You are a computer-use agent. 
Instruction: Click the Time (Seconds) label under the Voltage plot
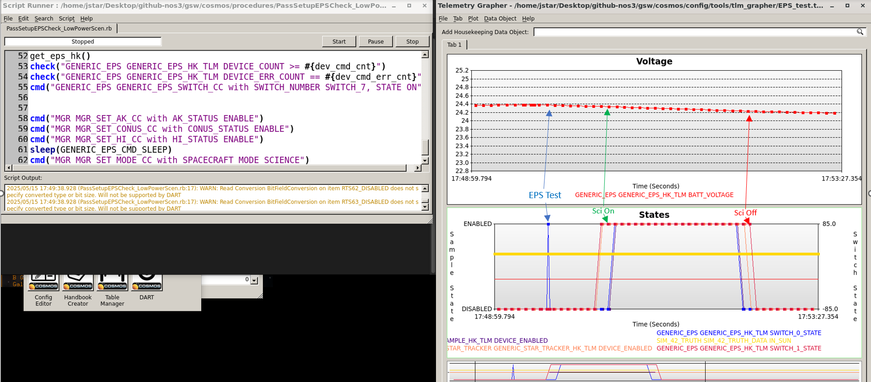pyautogui.click(x=656, y=186)
